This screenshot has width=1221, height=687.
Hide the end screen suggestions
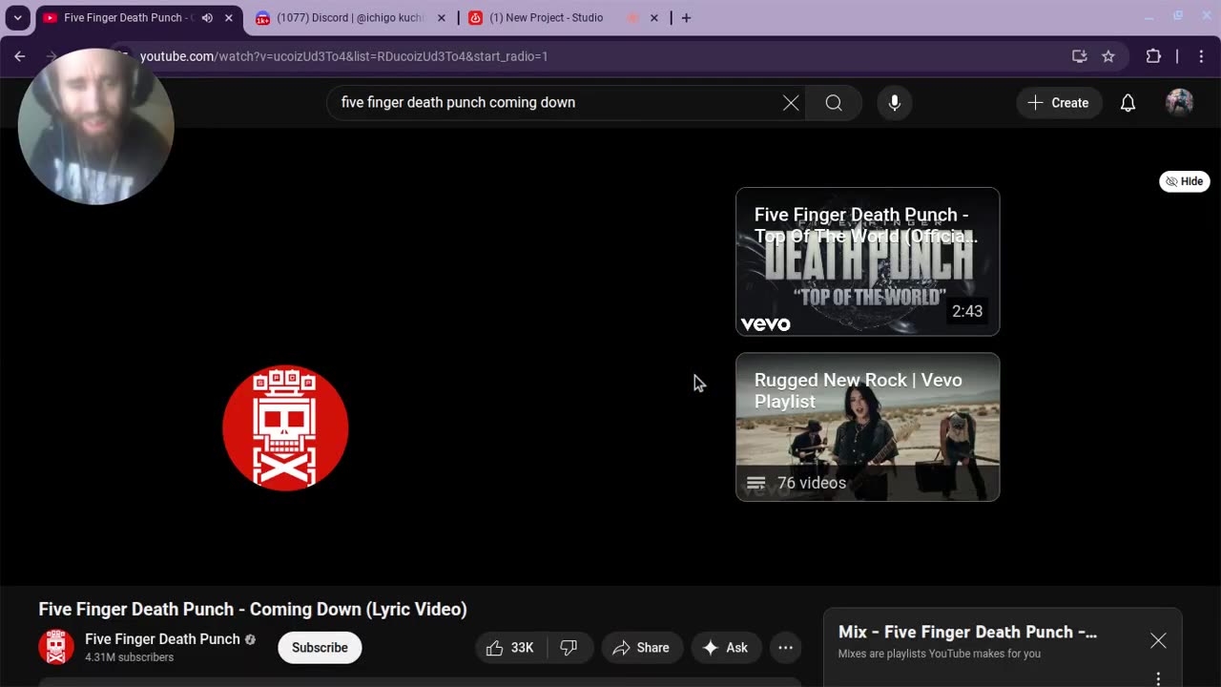(1185, 181)
